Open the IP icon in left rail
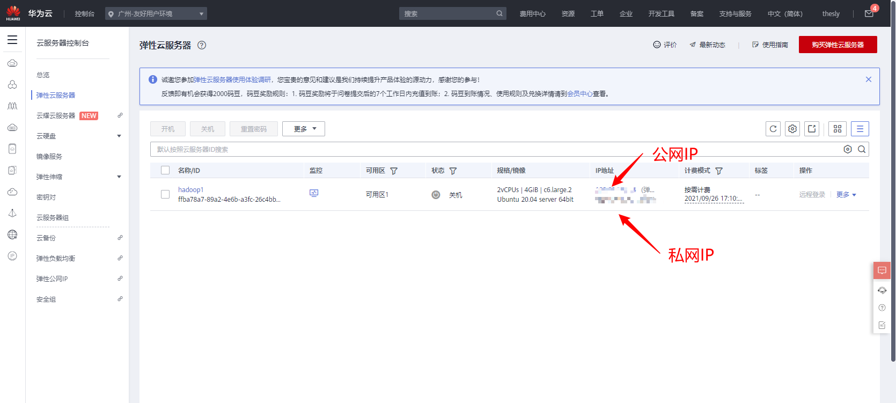The width and height of the screenshot is (896, 403). coord(12,256)
